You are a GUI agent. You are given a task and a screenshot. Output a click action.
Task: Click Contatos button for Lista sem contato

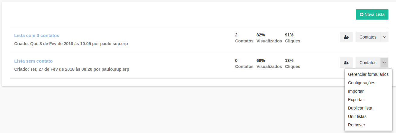[x=368, y=63]
